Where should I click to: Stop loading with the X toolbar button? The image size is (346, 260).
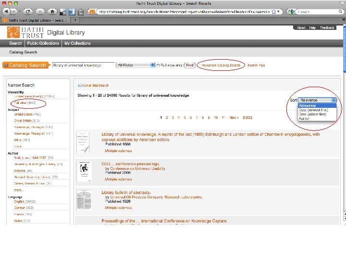pos(40,12)
